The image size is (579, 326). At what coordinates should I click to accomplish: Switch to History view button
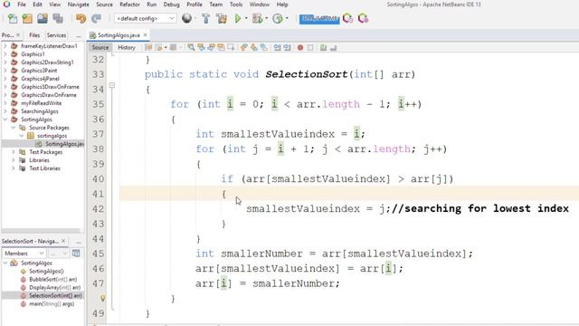(127, 47)
